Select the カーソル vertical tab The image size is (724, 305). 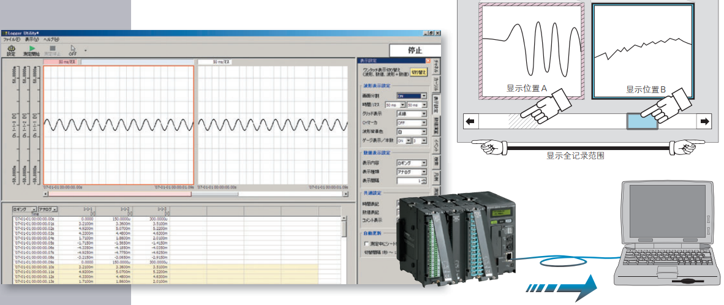[x=436, y=84]
